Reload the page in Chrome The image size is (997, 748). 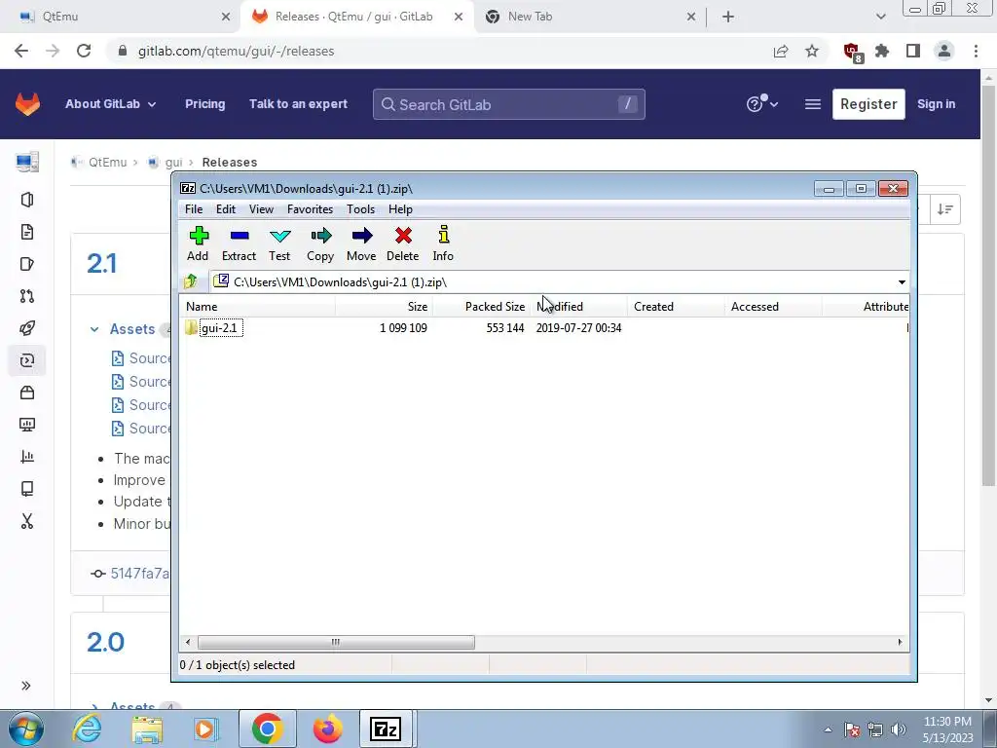click(x=84, y=51)
